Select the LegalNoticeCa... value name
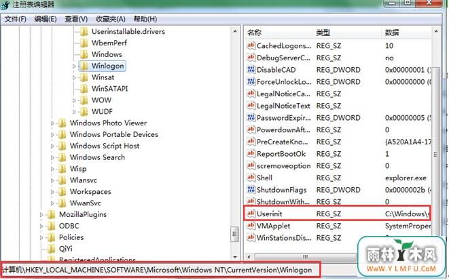This screenshot has height=280, width=449. point(283,94)
